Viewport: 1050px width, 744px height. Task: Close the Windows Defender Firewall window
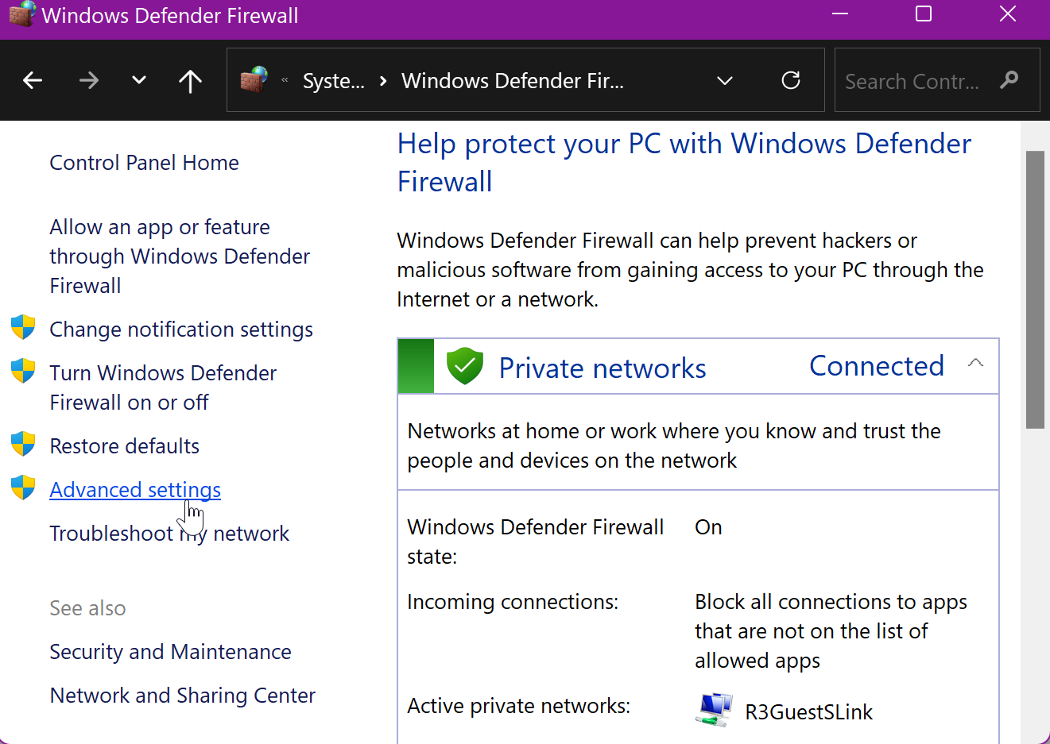coord(1008,14)
